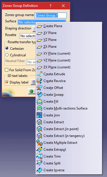The width and height of the screenshot is (107, 177).
Task: Toggle the Display label checkbox
Action: (x=7, y=82)
